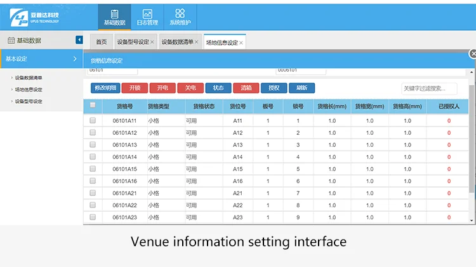Collapse the left sidebar with the arrow icon
This screenshot has width=476, height=267.
pos(79,40)
